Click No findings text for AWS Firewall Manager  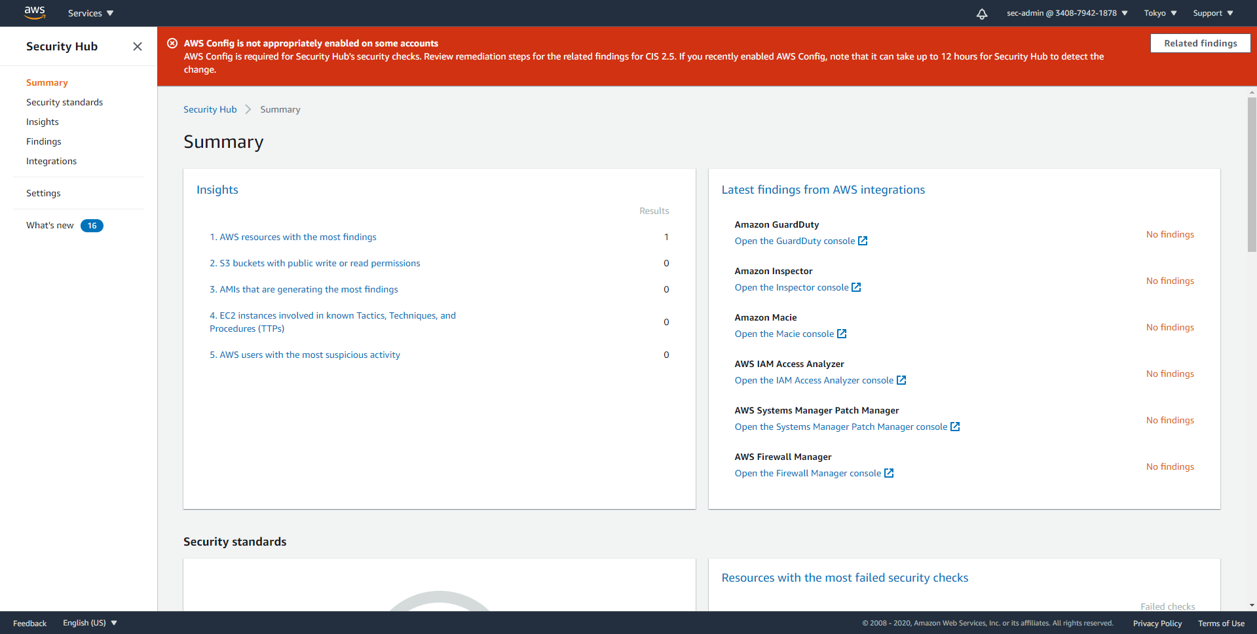pos(1170,467)
